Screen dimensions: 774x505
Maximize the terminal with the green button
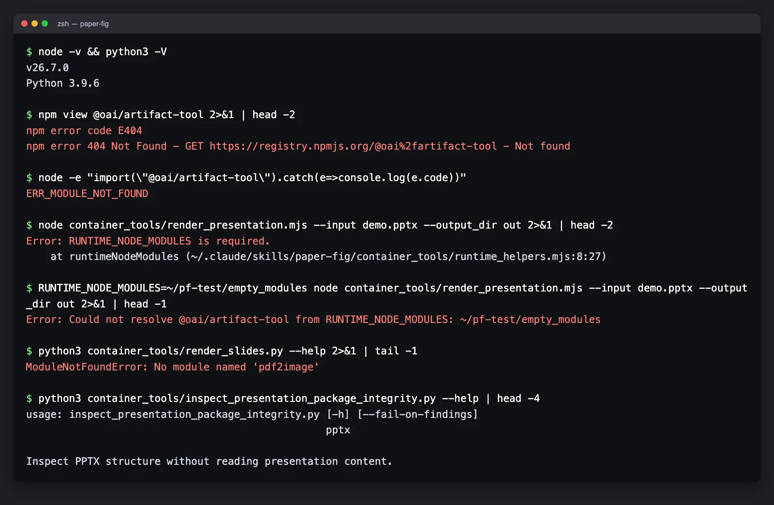(45, 23)
